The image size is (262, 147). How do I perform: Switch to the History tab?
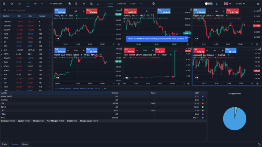click(25, 144)
